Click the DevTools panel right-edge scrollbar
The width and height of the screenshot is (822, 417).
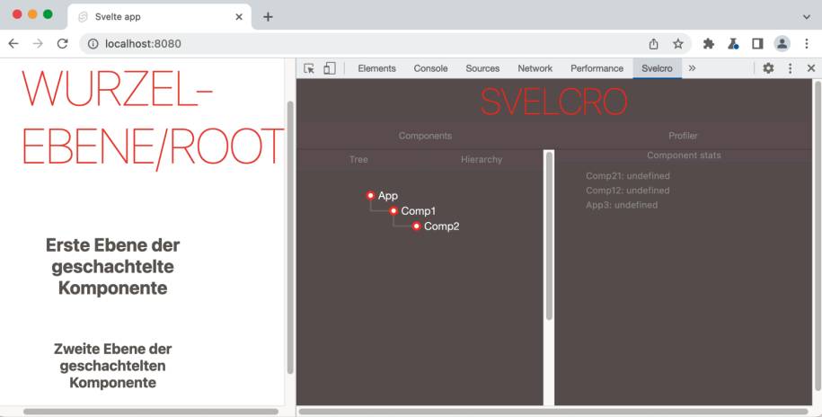[818, 235]
